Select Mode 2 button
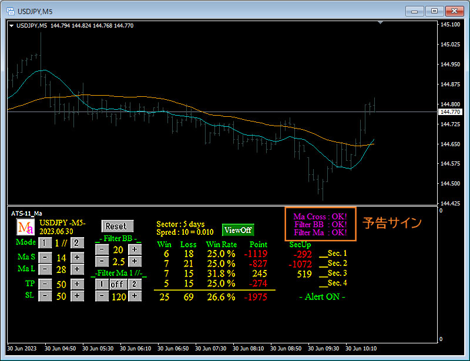Screen dimensions: 470x361 click(77, 242)
